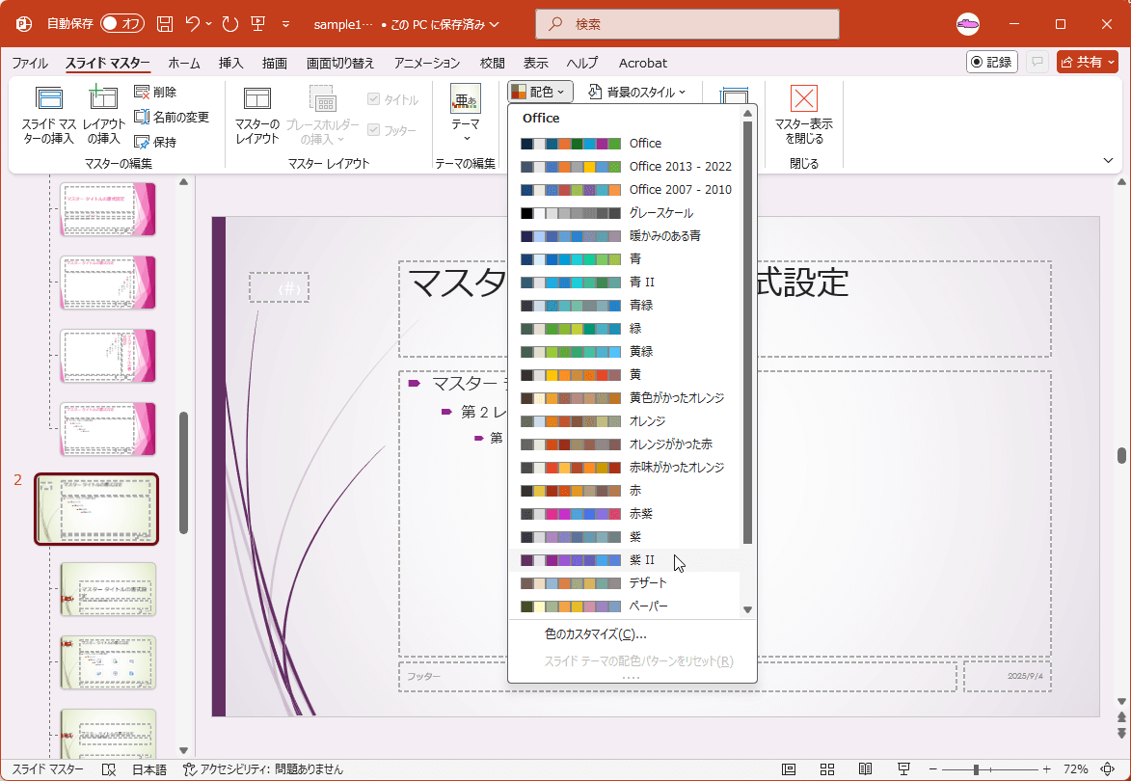
Task: Switch to Slide Sorter view icon
Action: click(827, 769)
